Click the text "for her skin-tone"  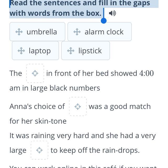[x=38, y=121]
